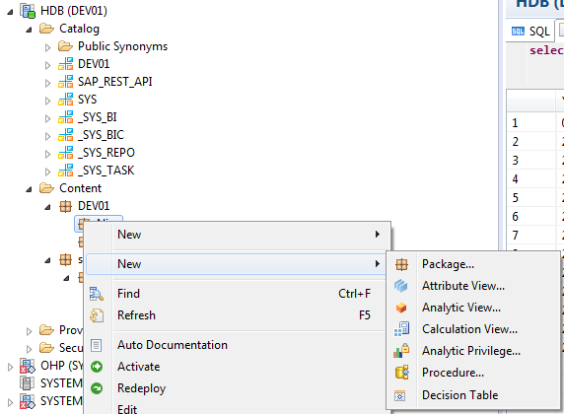Select Calculation View... in the submenu
The image size is (564, 414).
coord(473,329)
